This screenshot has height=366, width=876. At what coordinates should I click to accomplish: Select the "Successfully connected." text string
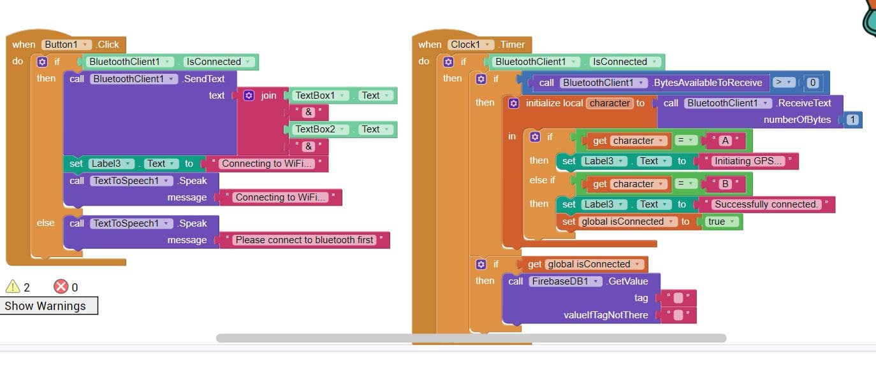766,204
